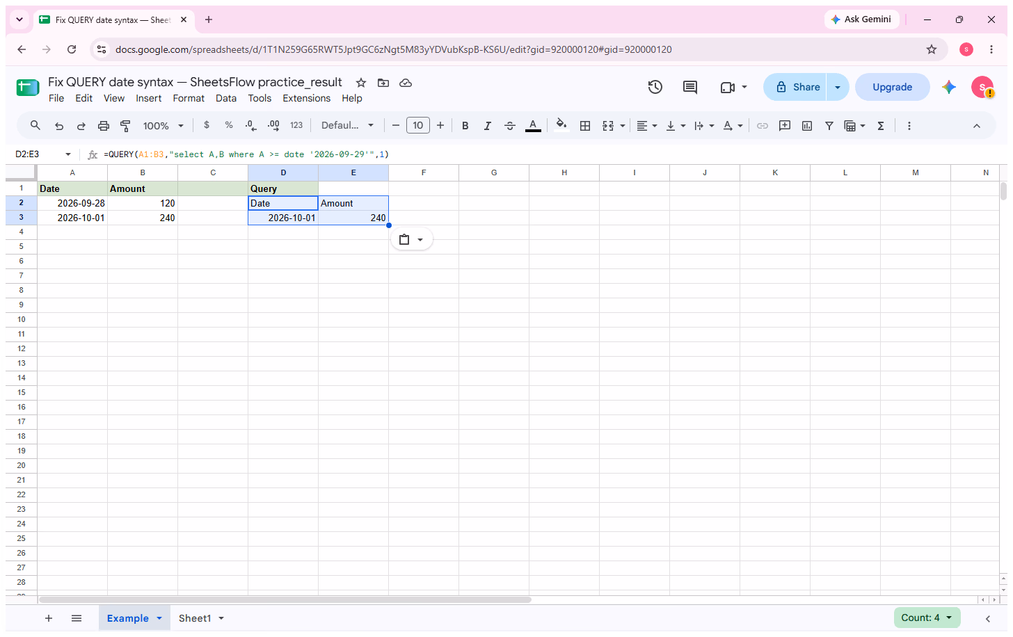Open zoom level 100% dropdown
1013x637 pixels.
coord(163,126)
